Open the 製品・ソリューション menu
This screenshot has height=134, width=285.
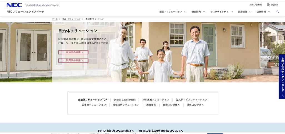(171, 12)
